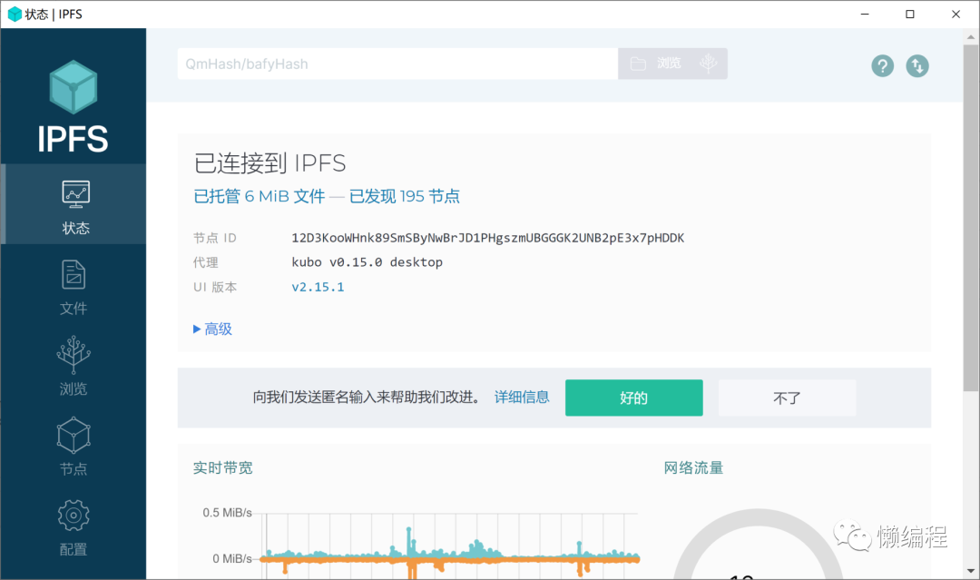This screenshot has height=580, width=980.
Task: Click the 节点 ID label
Action: pos(214,238)
